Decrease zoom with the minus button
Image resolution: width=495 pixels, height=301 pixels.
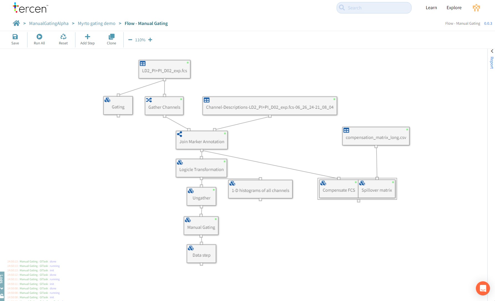130,40
